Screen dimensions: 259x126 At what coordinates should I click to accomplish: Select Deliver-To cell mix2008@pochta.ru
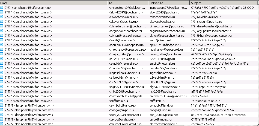pos(163,91)
